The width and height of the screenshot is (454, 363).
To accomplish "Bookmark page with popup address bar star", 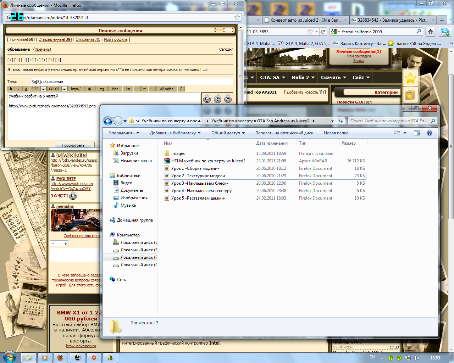I will [x=237, y=17].
